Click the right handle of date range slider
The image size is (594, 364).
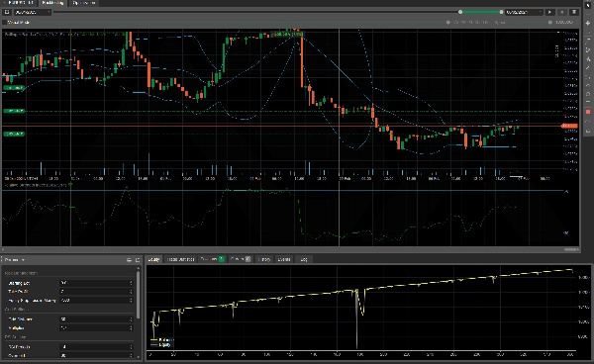click(x=501, y=12)
